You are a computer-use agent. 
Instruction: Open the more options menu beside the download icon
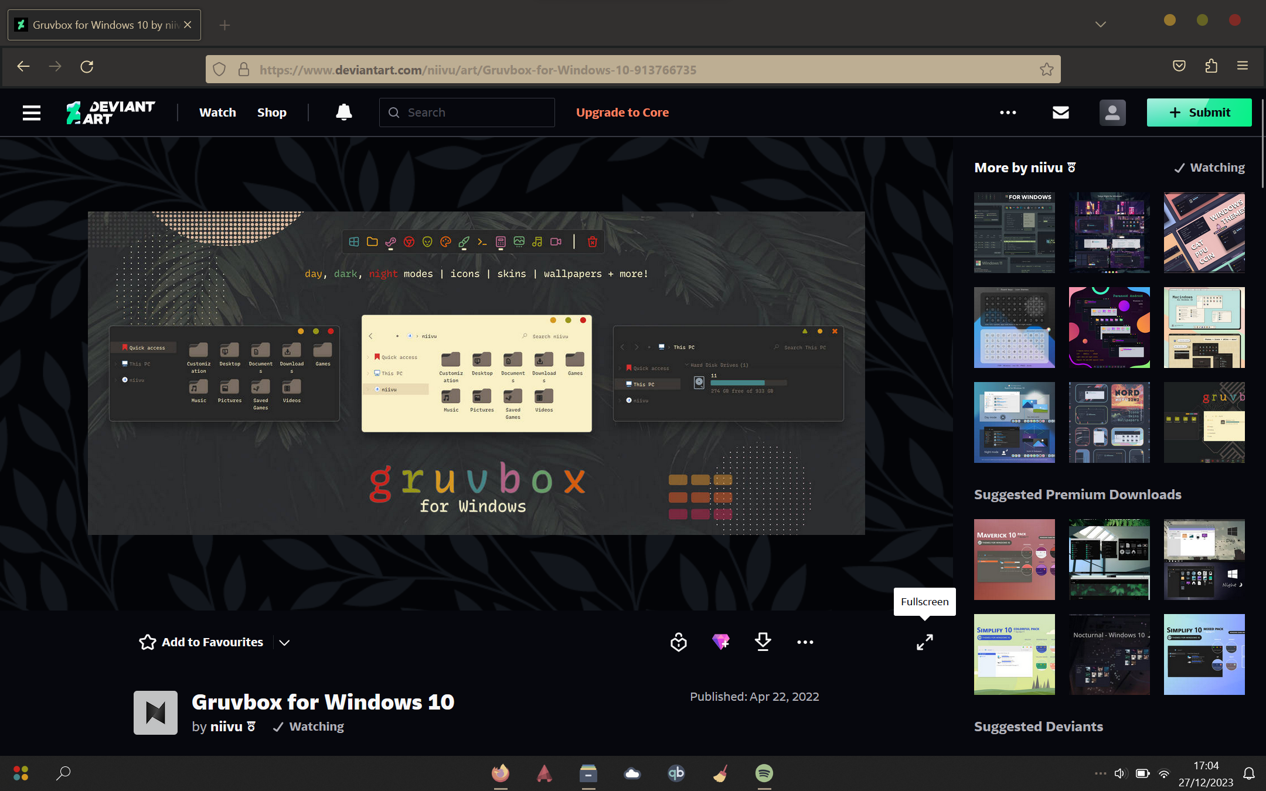click(805, 642)
